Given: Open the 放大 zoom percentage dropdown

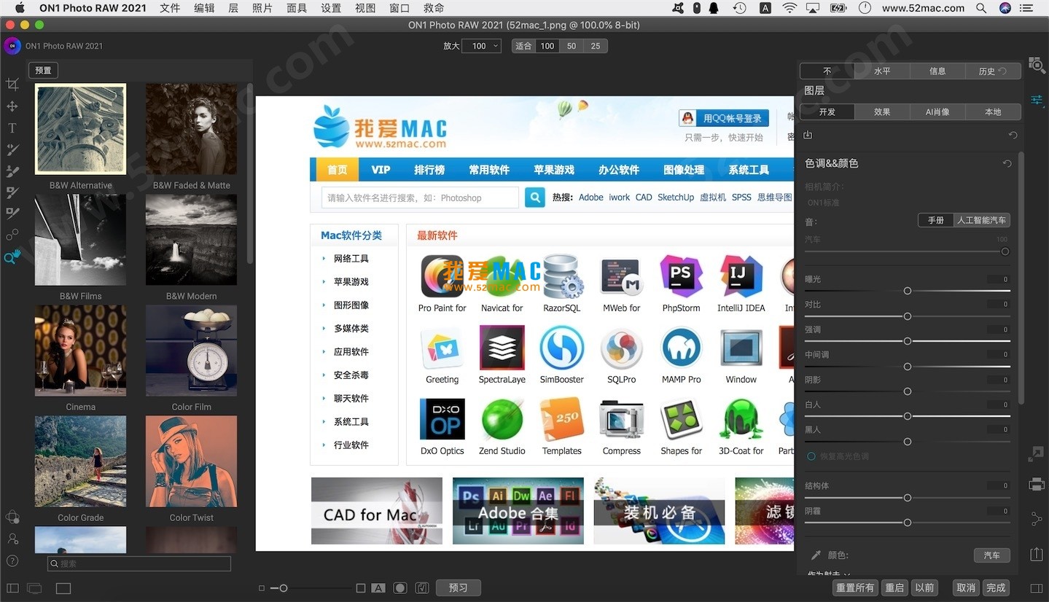Looking at the screenshot, I should 483,46.
